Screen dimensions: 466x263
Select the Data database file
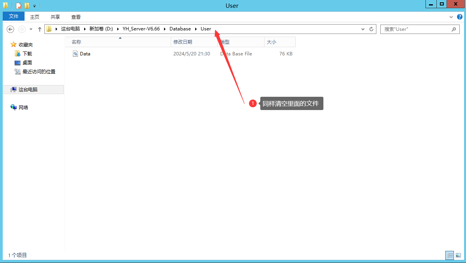click(85, 54)
